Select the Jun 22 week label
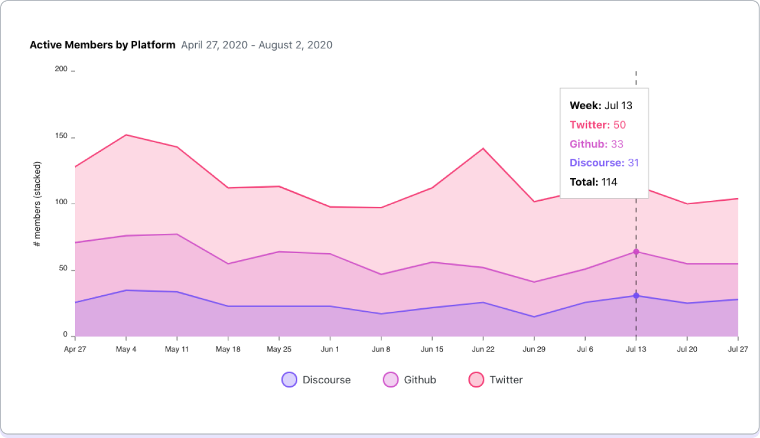 click(x=483, y=349)
